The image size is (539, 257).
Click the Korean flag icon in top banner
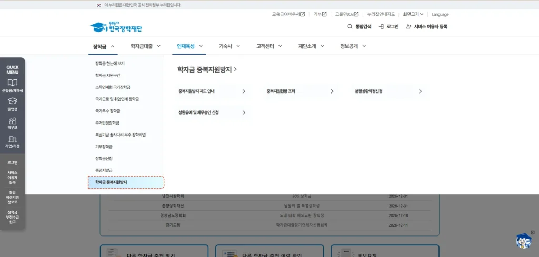(x=99, y=5)
